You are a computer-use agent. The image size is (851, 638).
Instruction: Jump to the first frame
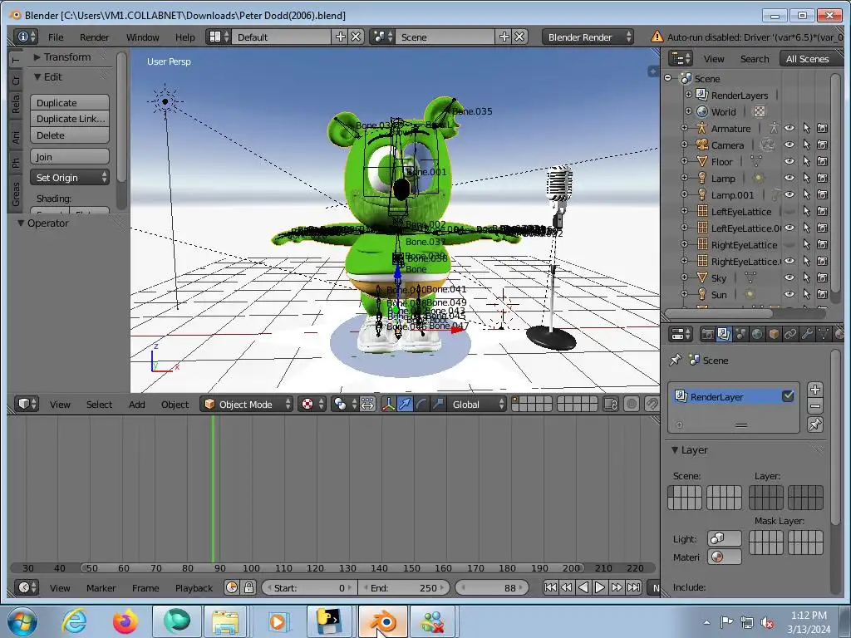click(550, 587)
